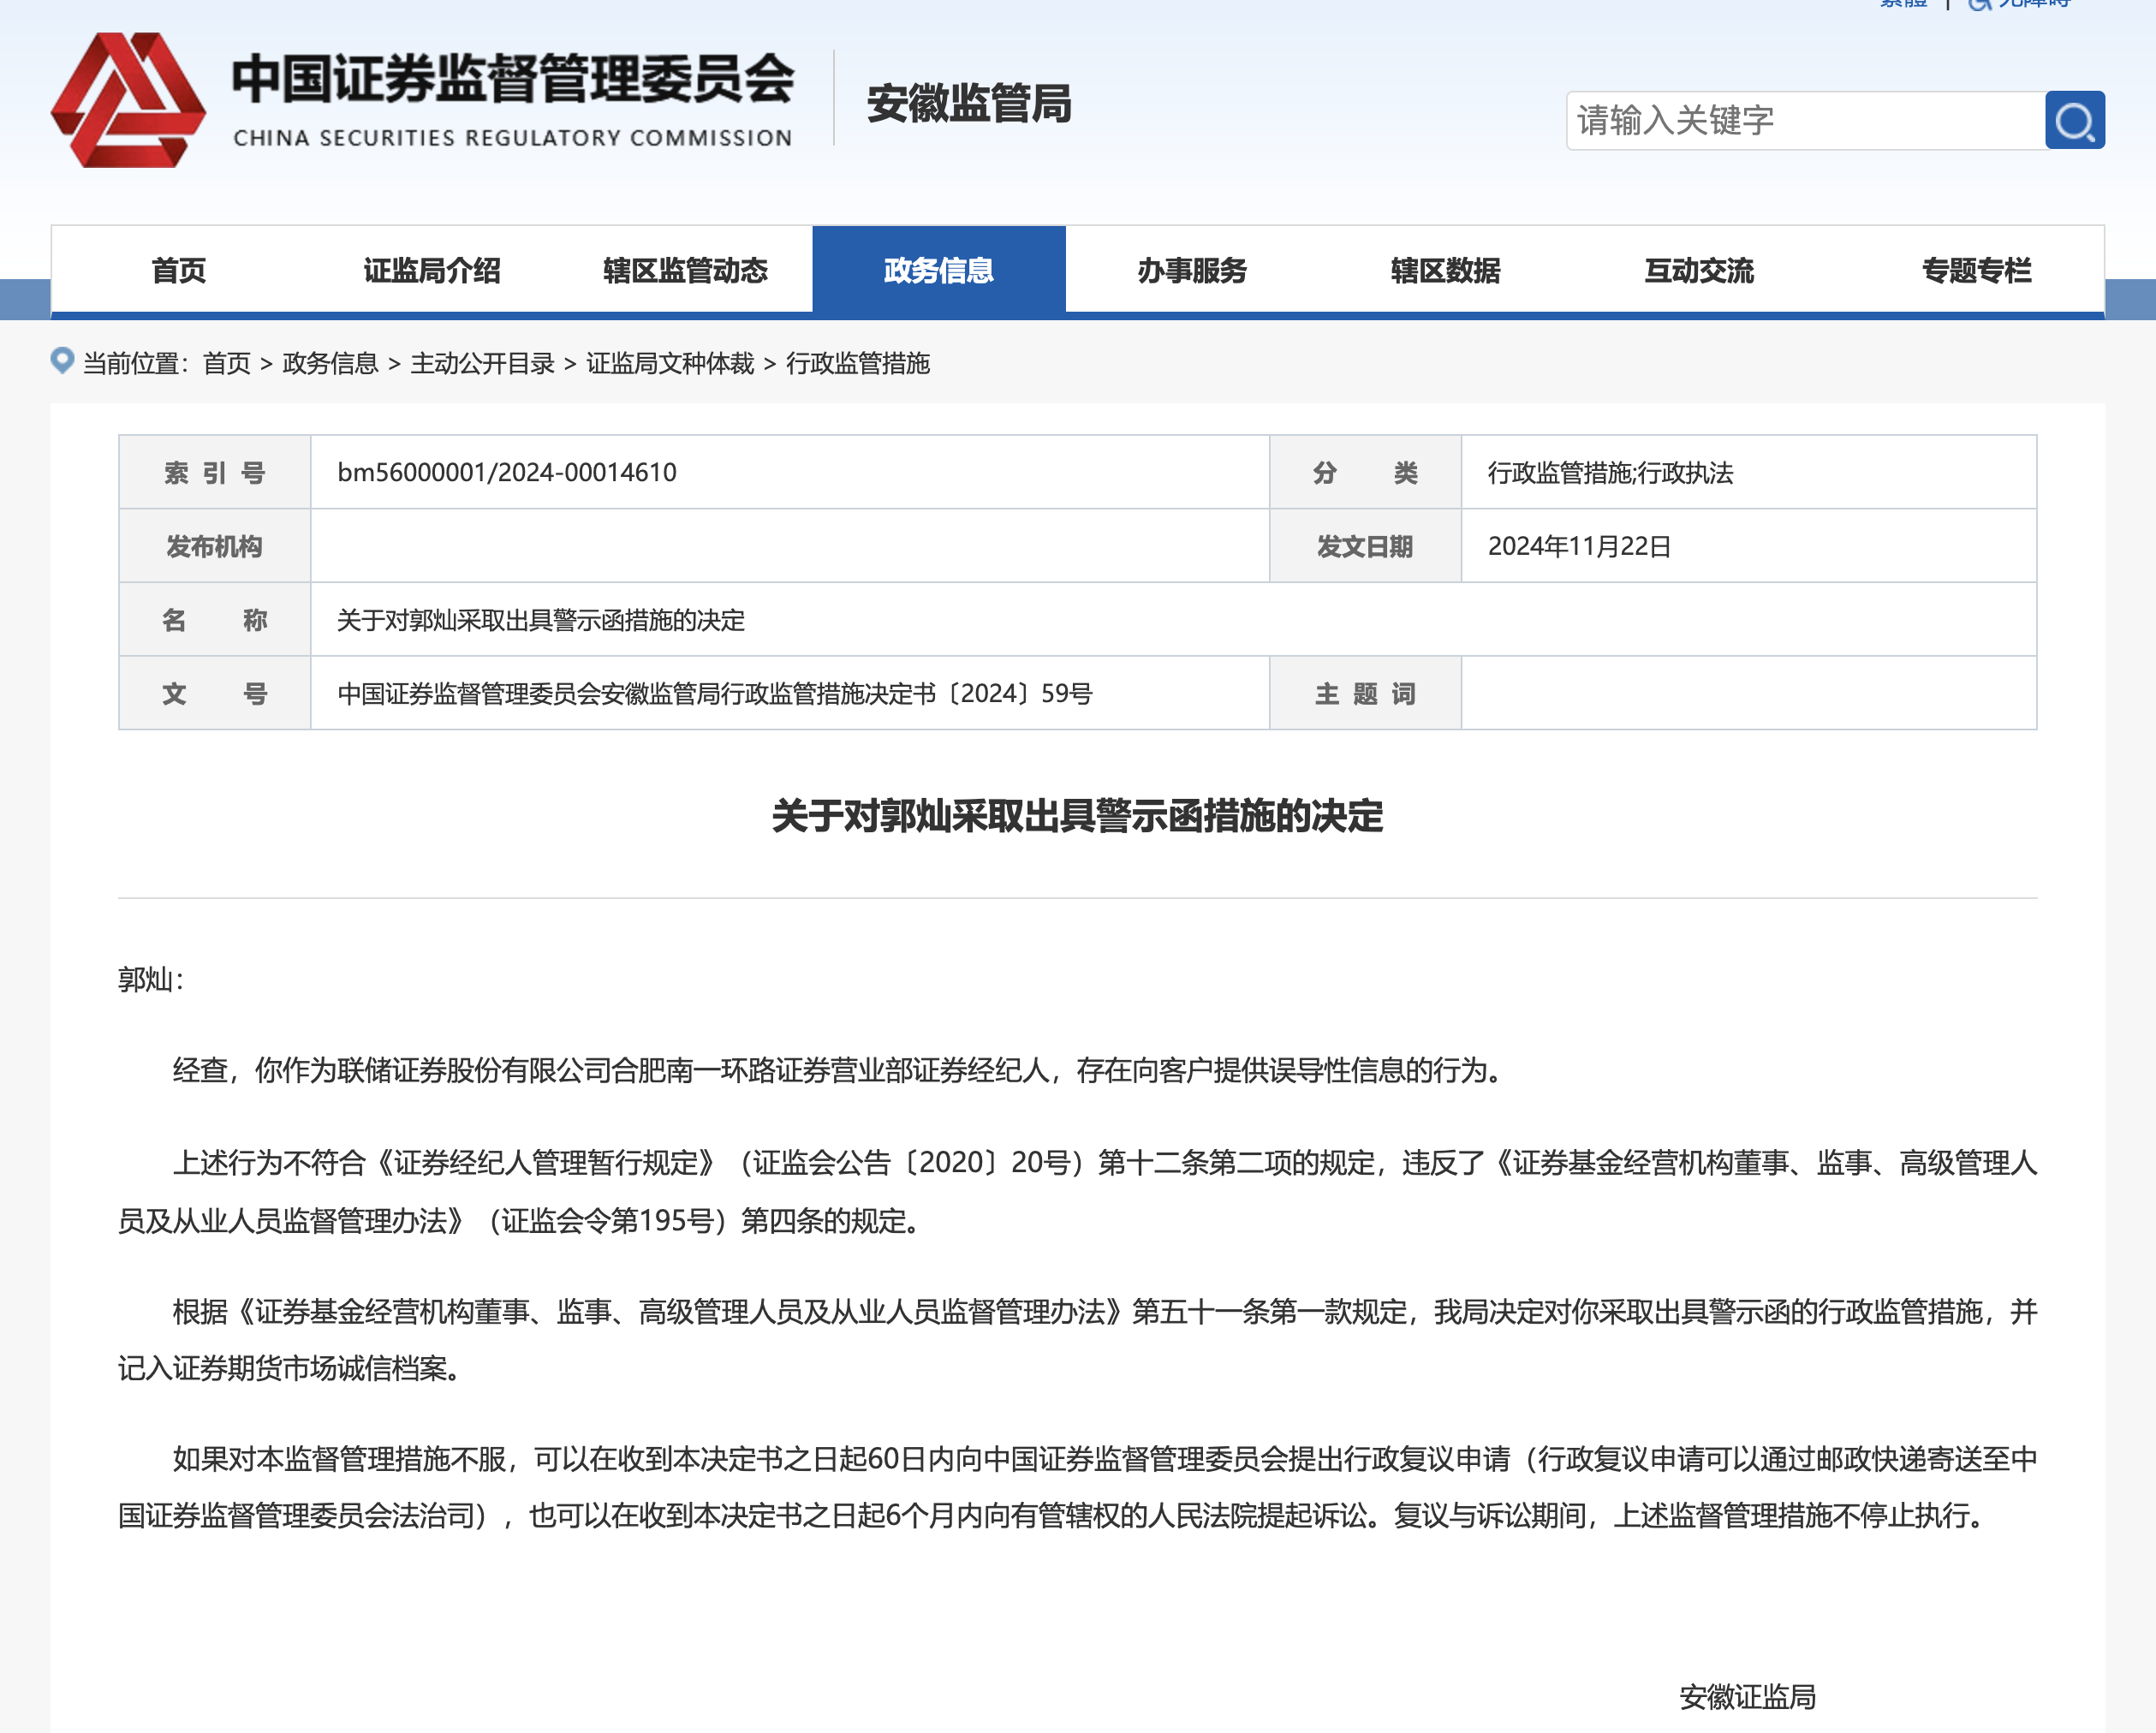Viewport: 2156px width, 1733px height.
Task: Open the 办事服务 menu item
Action: click(x=1192, y=270)
